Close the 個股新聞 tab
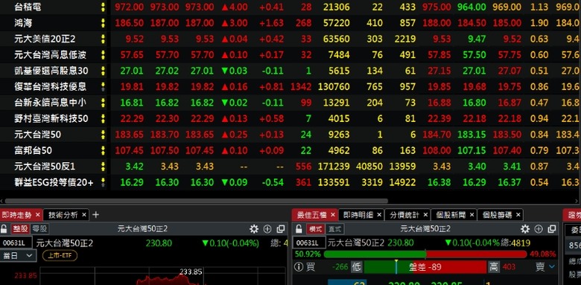 pyautogui.click(x=472, y=214)
